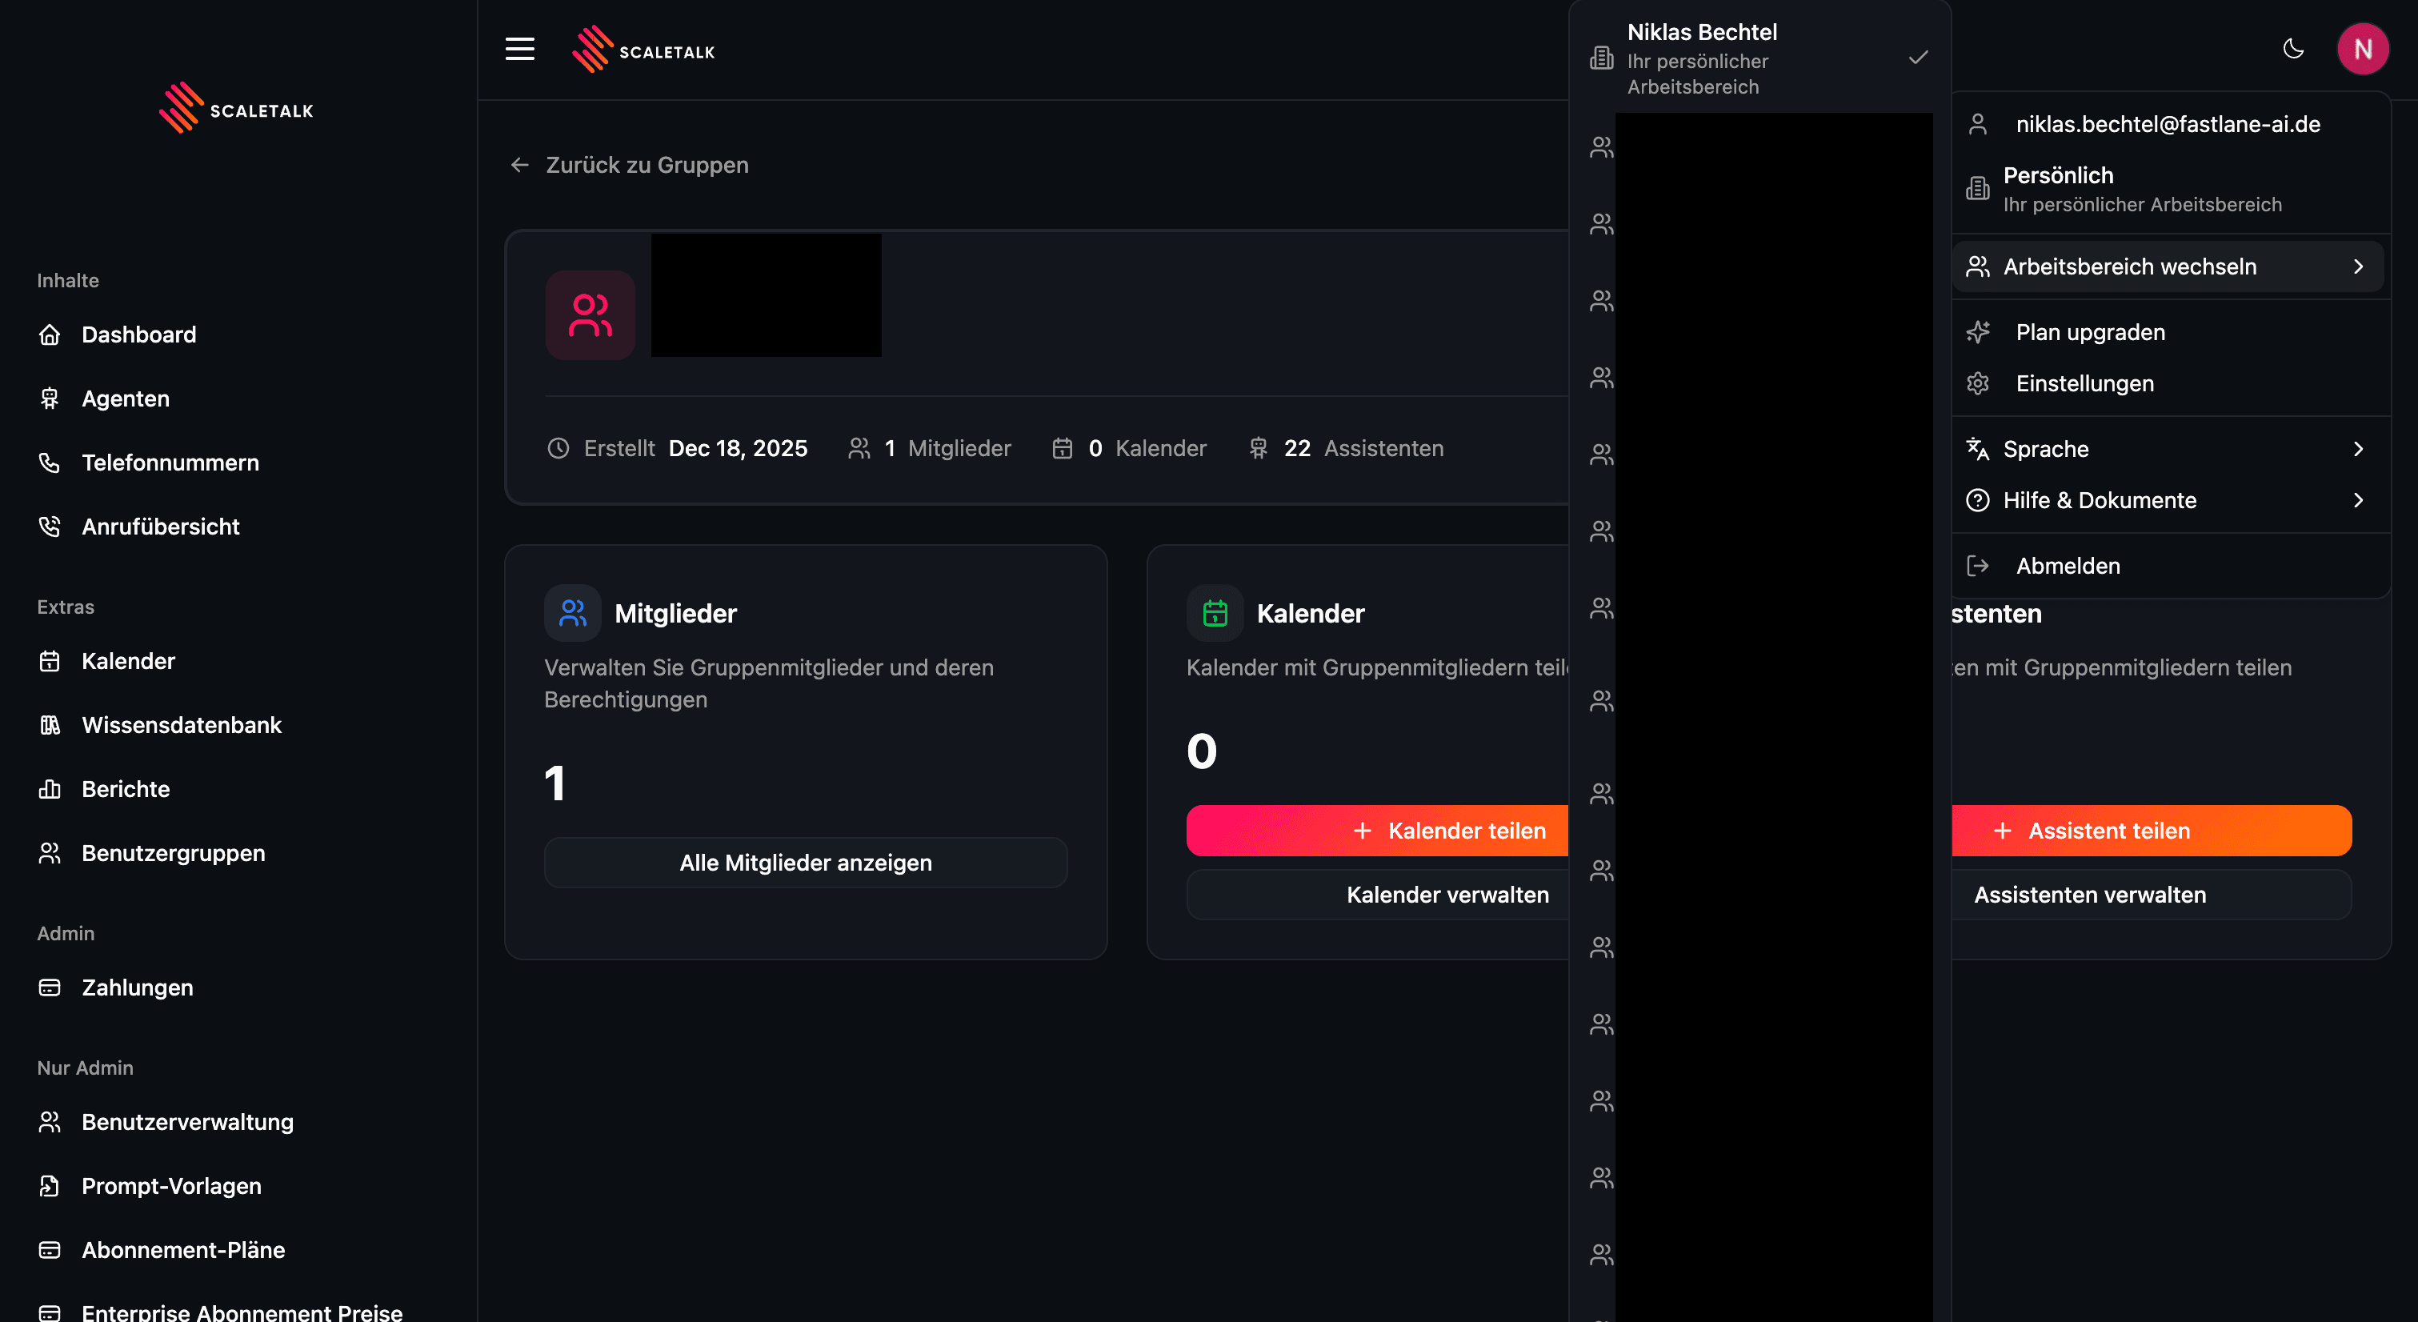Click the hamburger menu icon
Image resolution: width=2418 pixels, height=1322 pixels.
coord(519,50)
